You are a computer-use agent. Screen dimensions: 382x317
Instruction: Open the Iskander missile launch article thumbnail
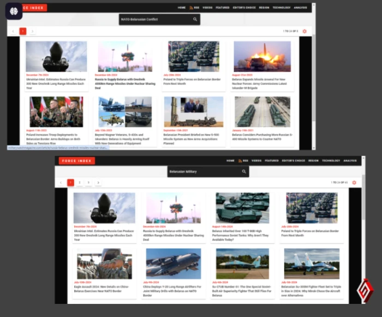pyautogui.click(x=262, y=56)
